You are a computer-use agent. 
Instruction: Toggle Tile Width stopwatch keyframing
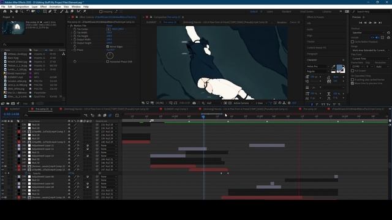(75, 32)
